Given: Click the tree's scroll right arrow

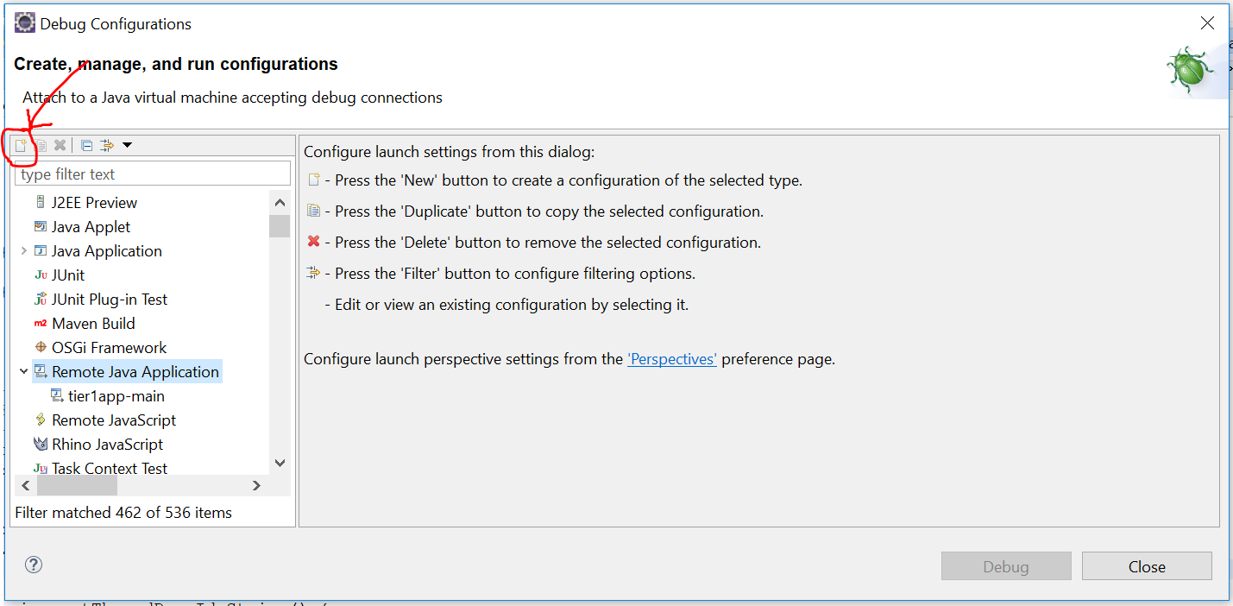Looking at the screenshot, I should [256, 486].
